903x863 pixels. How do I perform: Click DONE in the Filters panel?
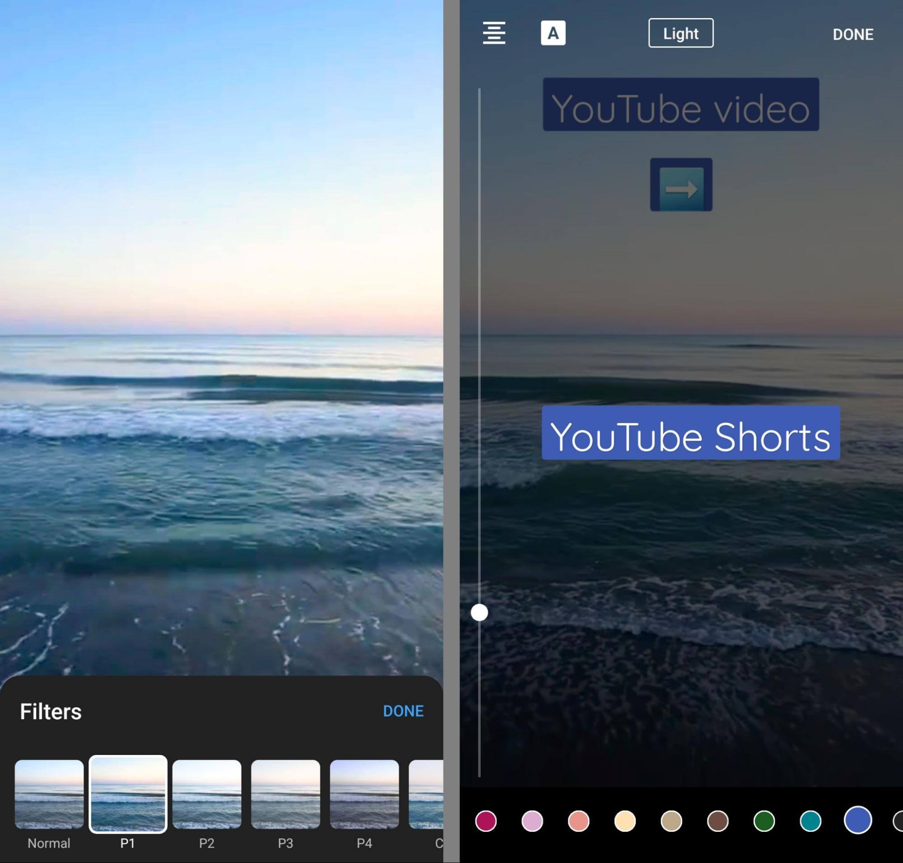pos(403,711)
